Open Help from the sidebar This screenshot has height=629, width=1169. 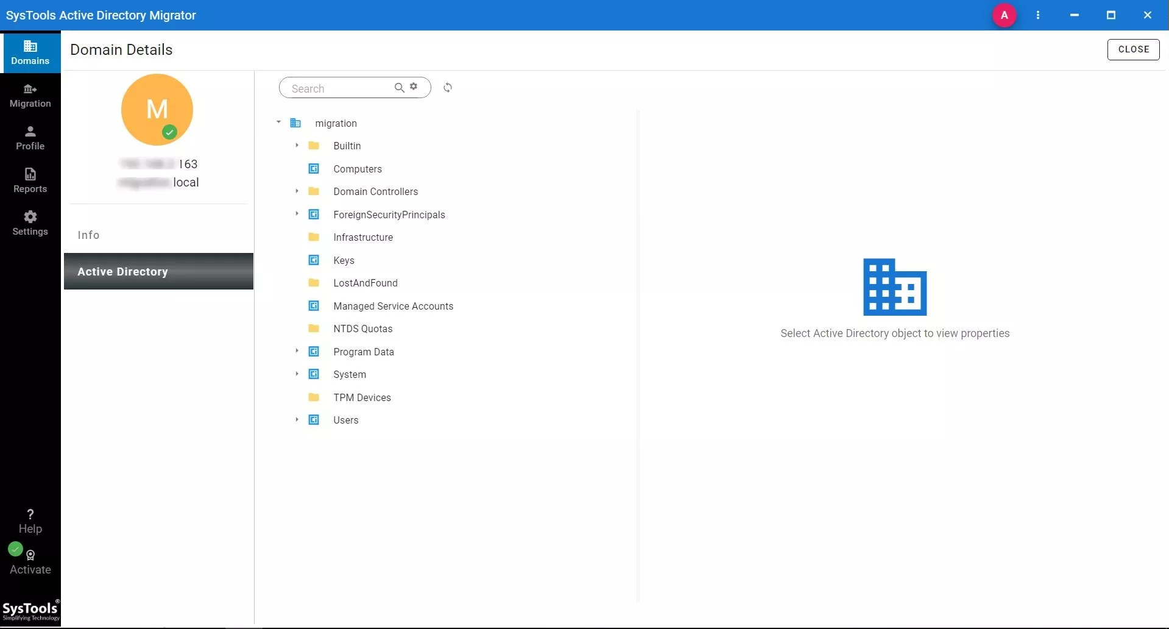coord(30,522)
